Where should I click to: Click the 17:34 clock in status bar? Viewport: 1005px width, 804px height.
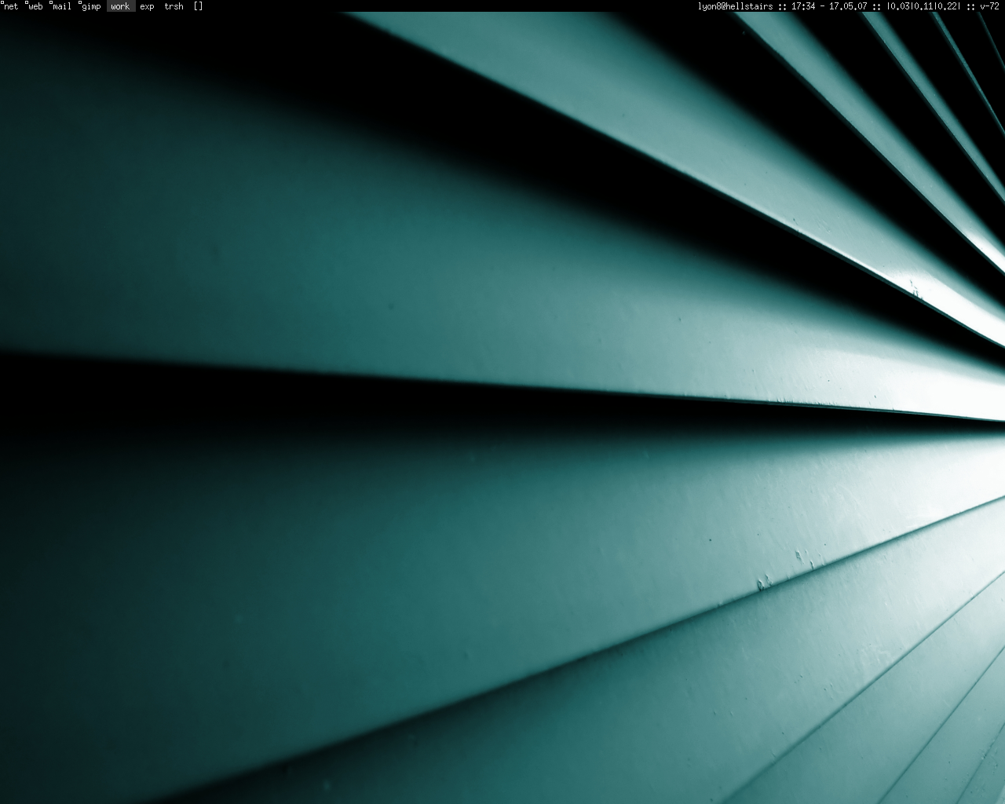click(x=802, y=6)
